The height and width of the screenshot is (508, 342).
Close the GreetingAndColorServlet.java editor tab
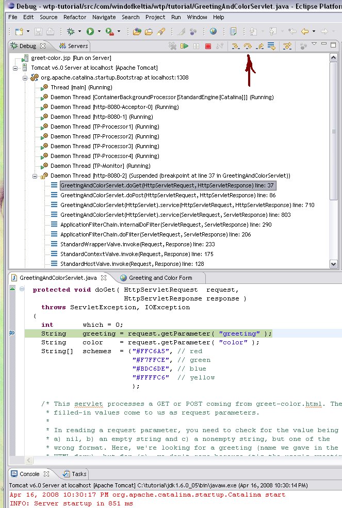click(104, 278)
